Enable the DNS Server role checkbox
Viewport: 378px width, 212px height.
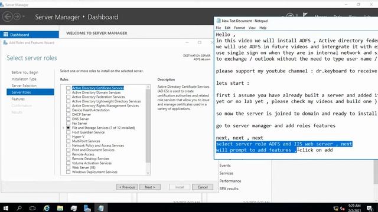[69, 119]
